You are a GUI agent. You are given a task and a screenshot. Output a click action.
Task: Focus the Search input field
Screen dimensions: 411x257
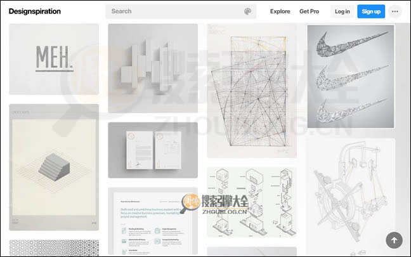click(181, 11)
